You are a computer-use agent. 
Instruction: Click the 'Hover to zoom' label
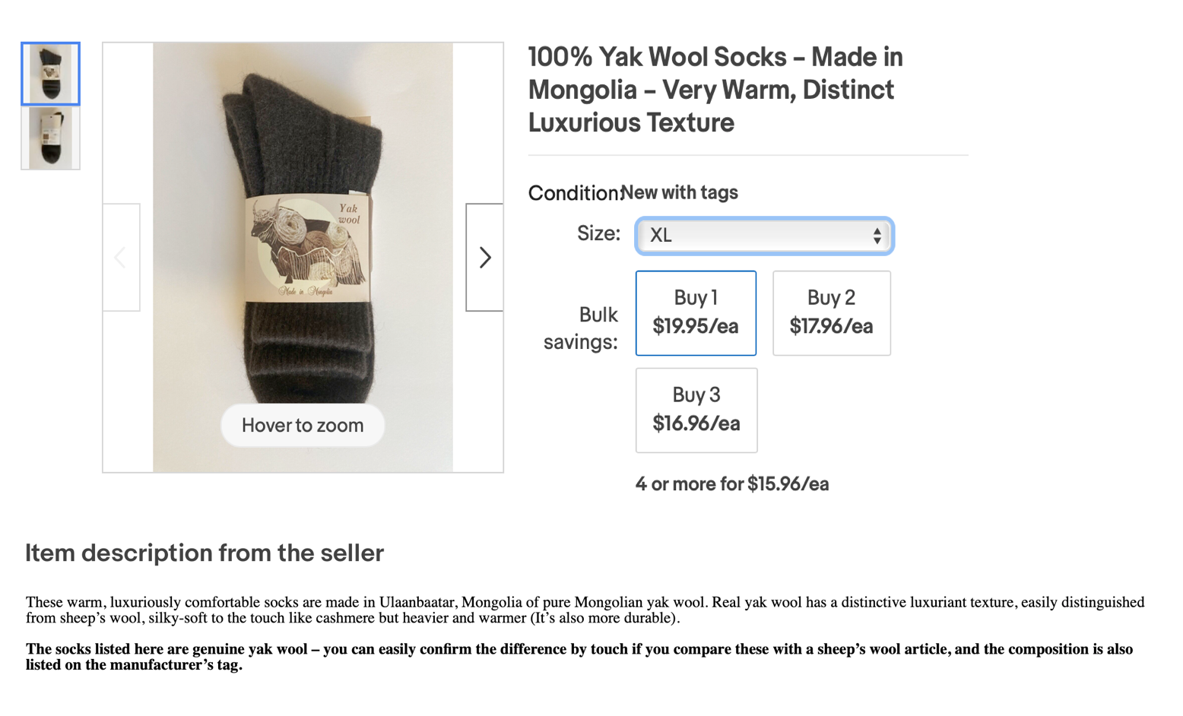point(303,426)
